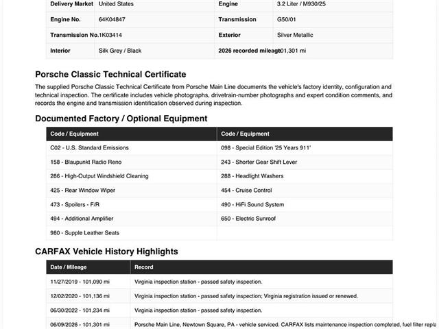Click the Documented Factory / Optional Equipment heading
The height and width of the screenshot is (329, 439).
point(121,119)
